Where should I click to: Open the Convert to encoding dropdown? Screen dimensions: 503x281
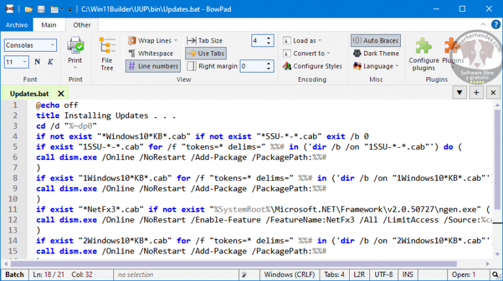point(306,54)
